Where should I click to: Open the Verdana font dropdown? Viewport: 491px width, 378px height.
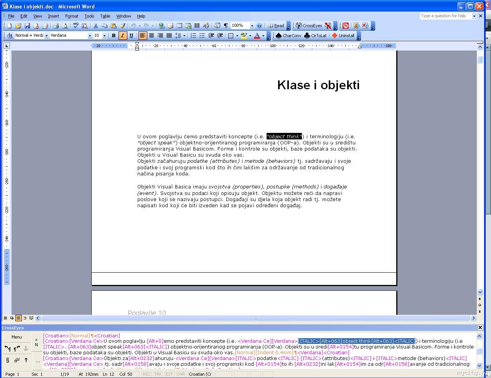[90, 36]
